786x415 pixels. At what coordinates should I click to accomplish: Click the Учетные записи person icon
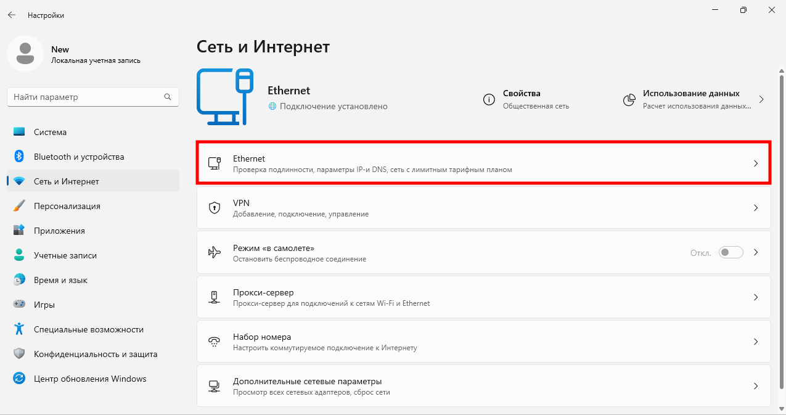pyautogui.click(x=19, y=255)
